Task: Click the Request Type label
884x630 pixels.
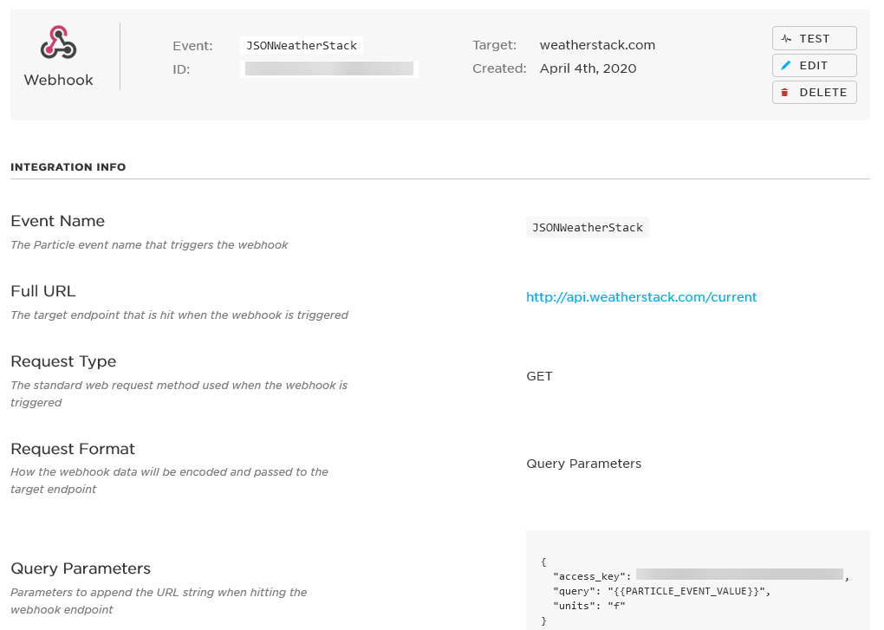Action: pyautogui.click(x=63, y=361)
